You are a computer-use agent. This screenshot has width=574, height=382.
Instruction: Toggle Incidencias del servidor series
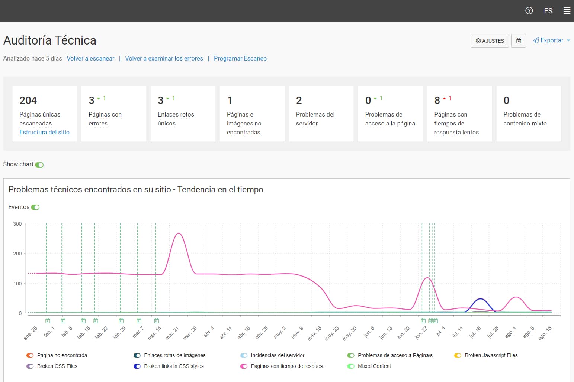[x=244, y=355]
